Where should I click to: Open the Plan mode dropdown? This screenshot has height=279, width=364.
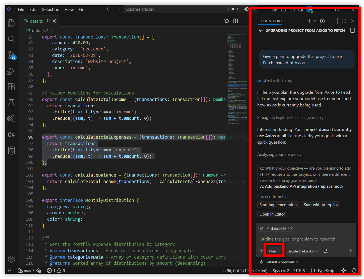tap(275, 251)
